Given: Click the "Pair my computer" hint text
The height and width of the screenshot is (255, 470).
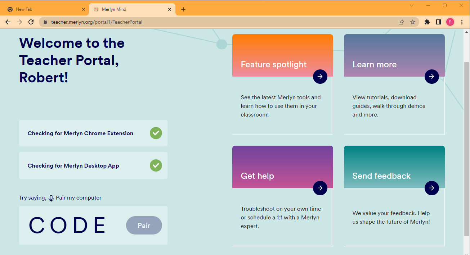Looking at the screenshot, I should (79, 198).
